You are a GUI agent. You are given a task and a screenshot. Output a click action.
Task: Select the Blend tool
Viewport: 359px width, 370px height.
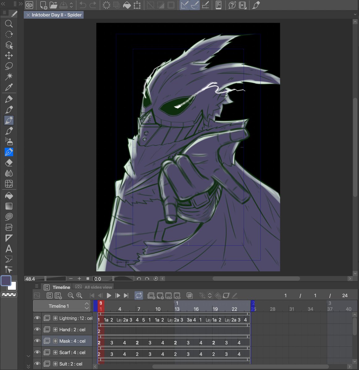tap(9, 173)
